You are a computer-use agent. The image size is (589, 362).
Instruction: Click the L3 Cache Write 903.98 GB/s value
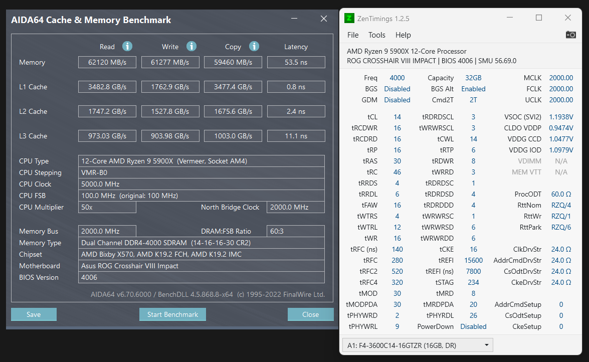170,136
